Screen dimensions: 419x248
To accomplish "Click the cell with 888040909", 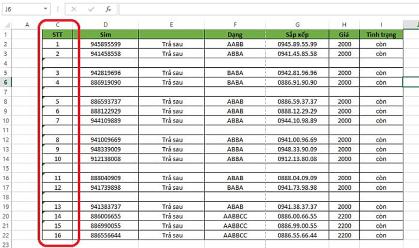I will (106, 178).
